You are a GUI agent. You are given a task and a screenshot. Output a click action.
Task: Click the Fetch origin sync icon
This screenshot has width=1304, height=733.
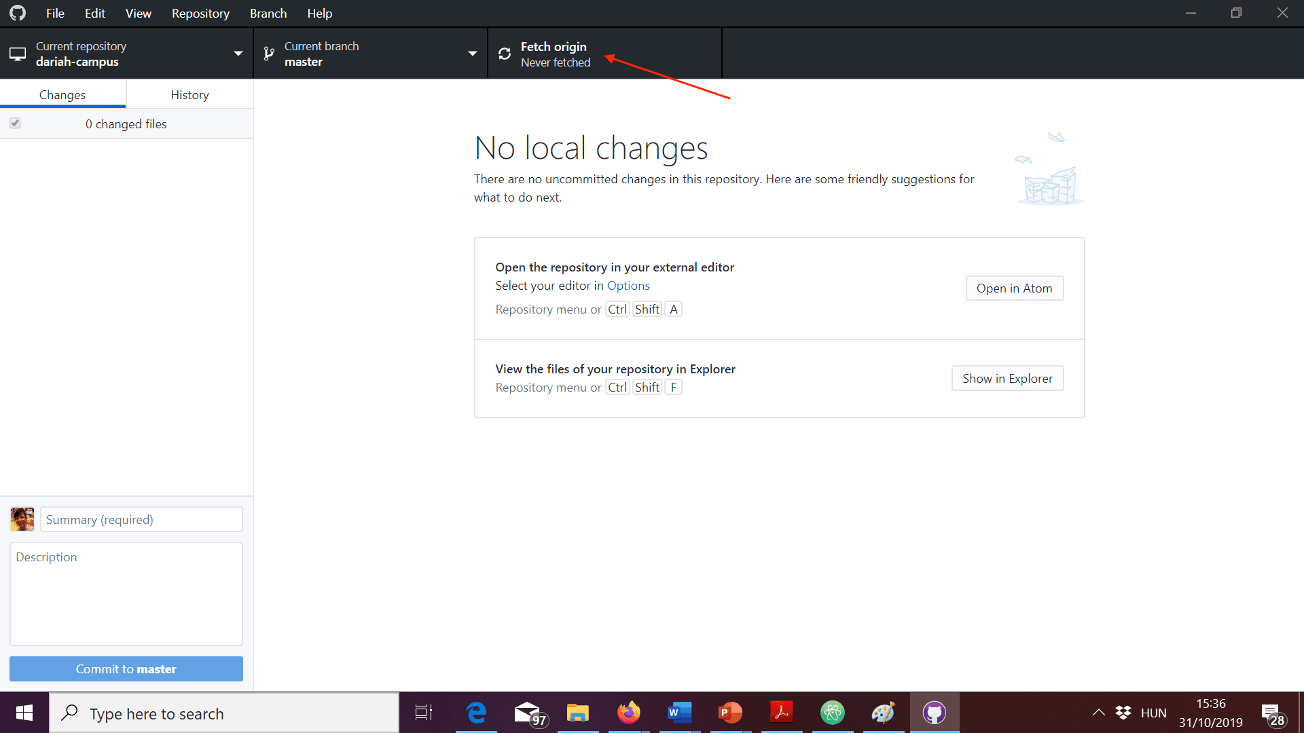click(505, 54)
